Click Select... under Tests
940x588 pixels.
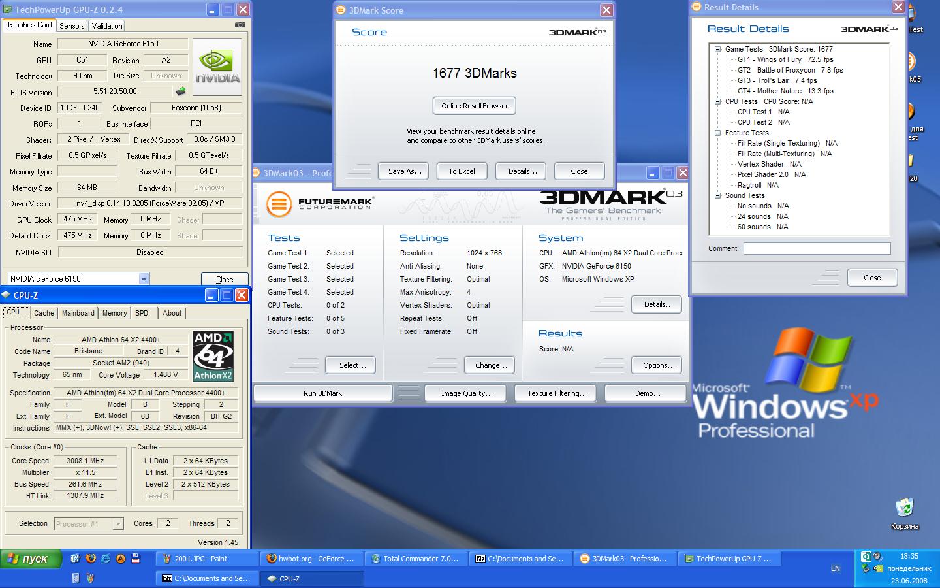coord(351,365)
